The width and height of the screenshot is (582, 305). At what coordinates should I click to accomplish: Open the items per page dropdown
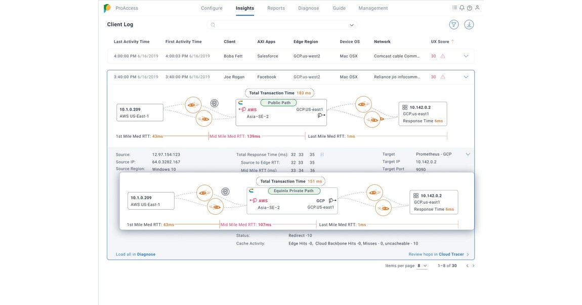[422, 266]
